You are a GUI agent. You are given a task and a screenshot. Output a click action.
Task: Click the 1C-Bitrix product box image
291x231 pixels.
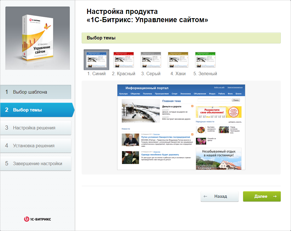37,38
